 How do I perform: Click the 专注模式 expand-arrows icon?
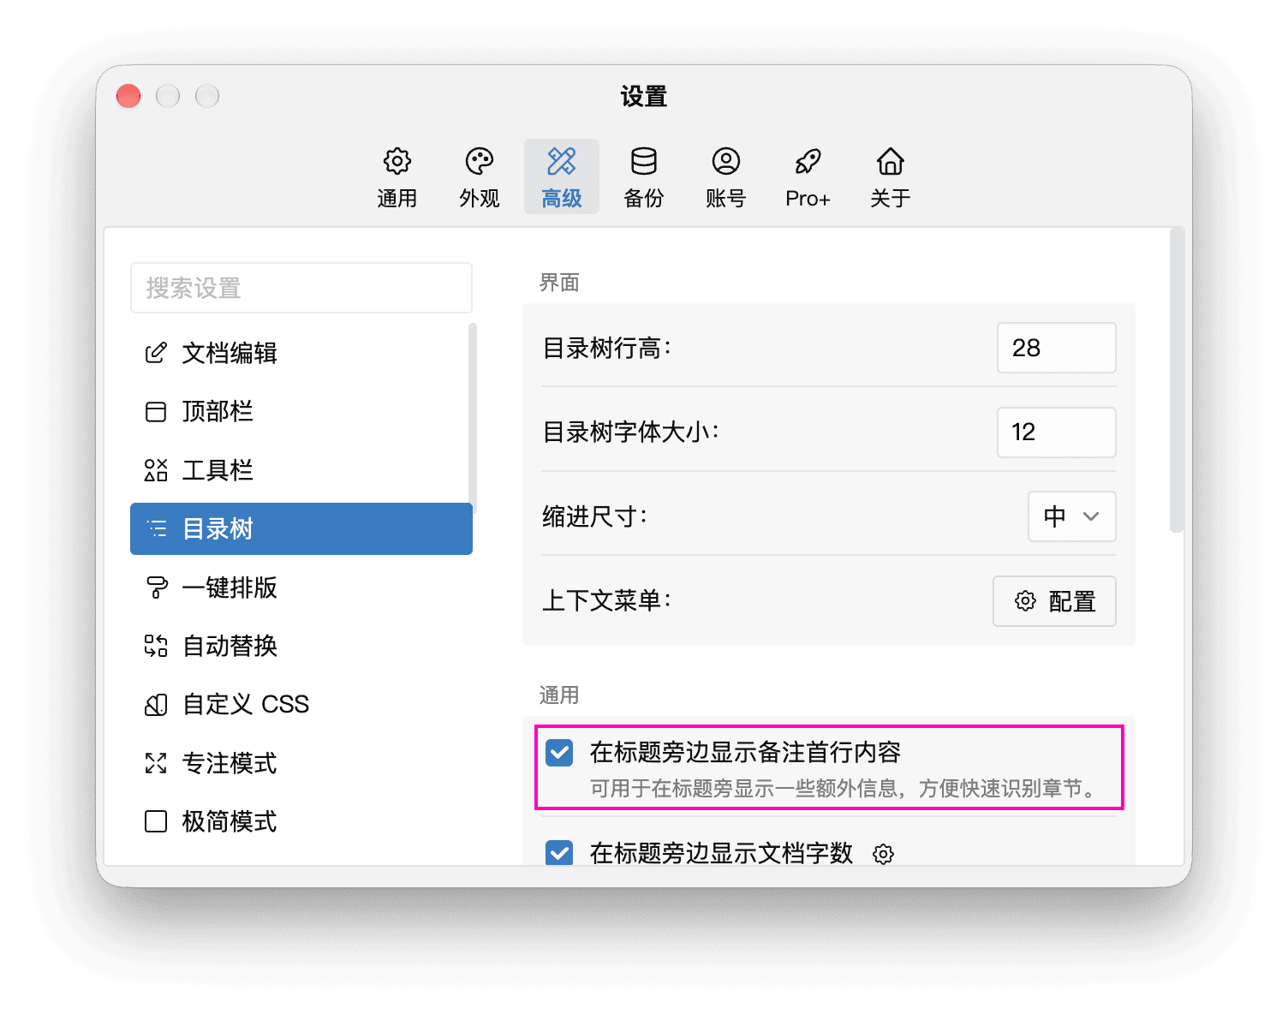156,763
